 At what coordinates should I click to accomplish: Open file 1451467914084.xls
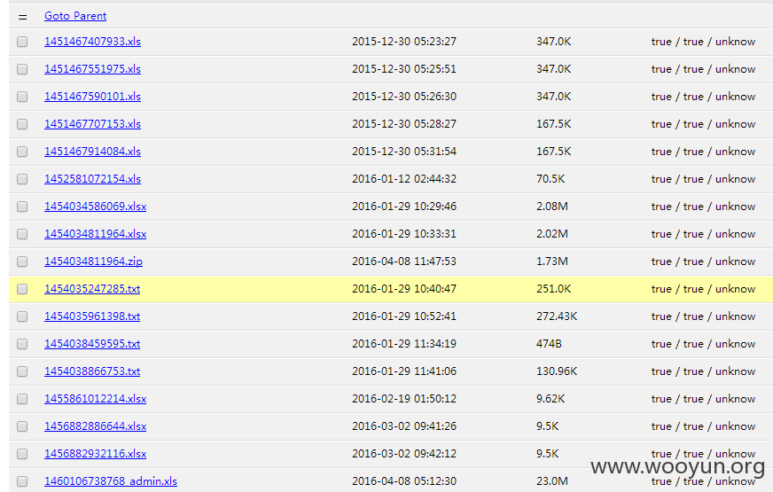pos(93,152)
